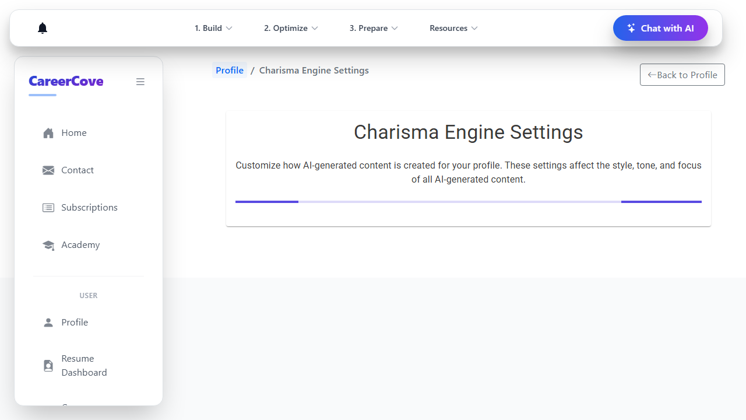Collapse the sidebar with the hamburger icon
The width and height of the screenshot is (746, 420).
(140, 82)
